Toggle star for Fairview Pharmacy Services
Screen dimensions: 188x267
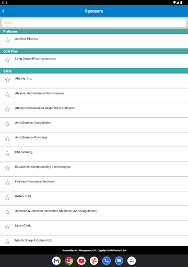coord(7,183)
